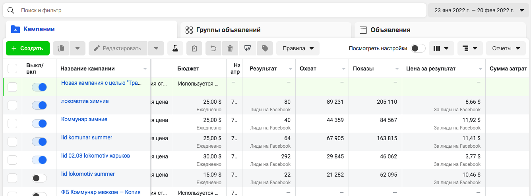
Task: Toggle off the Коммунар зимние campaign
Action: point(39,124)
